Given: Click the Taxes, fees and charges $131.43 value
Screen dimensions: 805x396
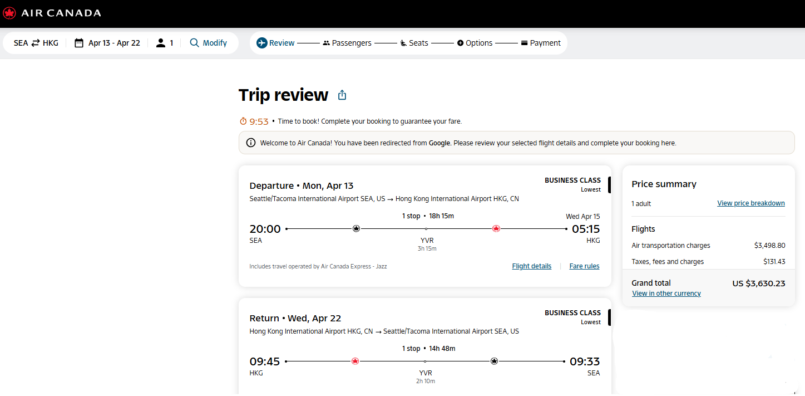Looking at the screenshot, I should coord(774,262).
